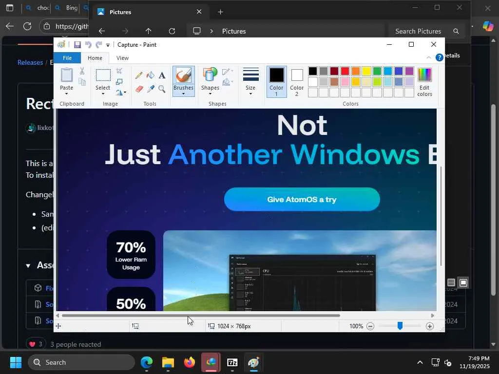Click Up arrow in Pictures window toolbar
The height and width of the screenshot is (374, 499).
(148, 31)
